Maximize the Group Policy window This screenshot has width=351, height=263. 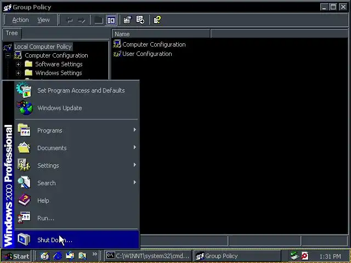(x=333, y=7)
